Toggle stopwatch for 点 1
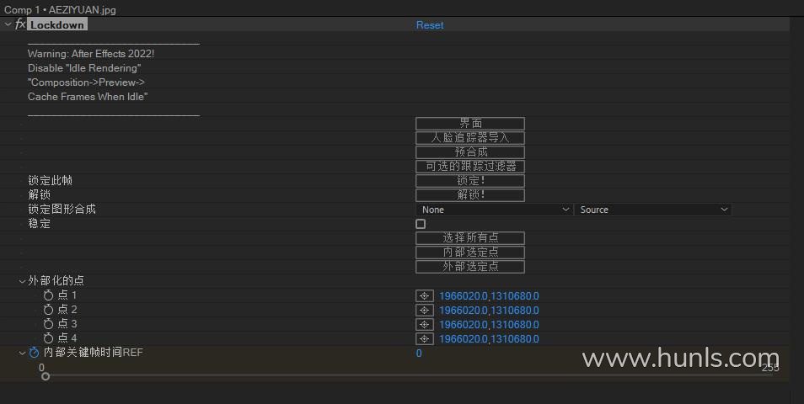804x404 pixels. [x=48, y=295]
